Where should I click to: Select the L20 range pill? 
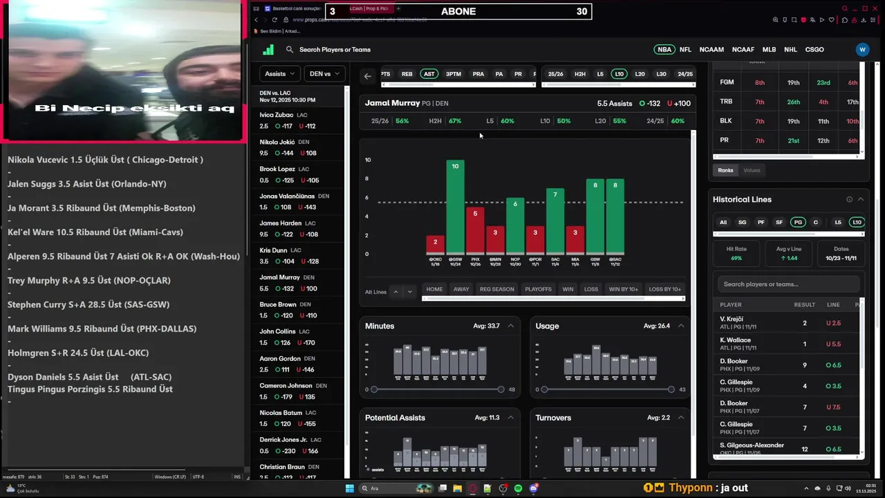tap(640, 74)
